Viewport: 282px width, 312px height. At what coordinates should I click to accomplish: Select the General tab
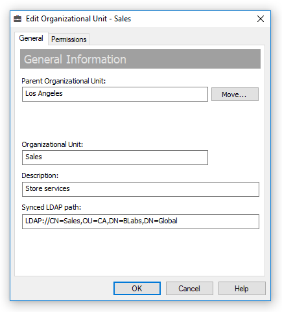(x=31, y=38)
